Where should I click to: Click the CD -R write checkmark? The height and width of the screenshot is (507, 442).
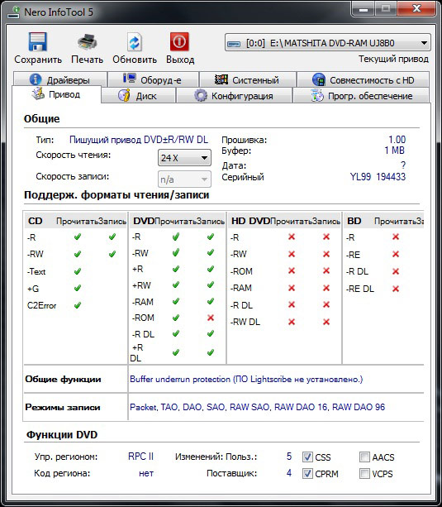[112, 237]
